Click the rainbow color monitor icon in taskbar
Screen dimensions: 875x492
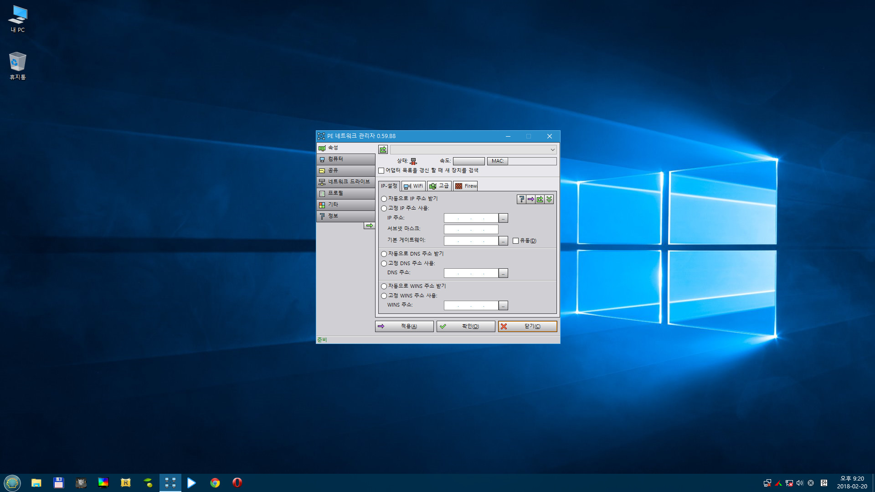[x=103, y=483]
